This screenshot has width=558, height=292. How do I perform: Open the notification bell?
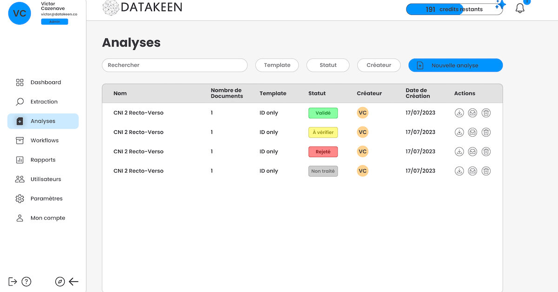519,7
